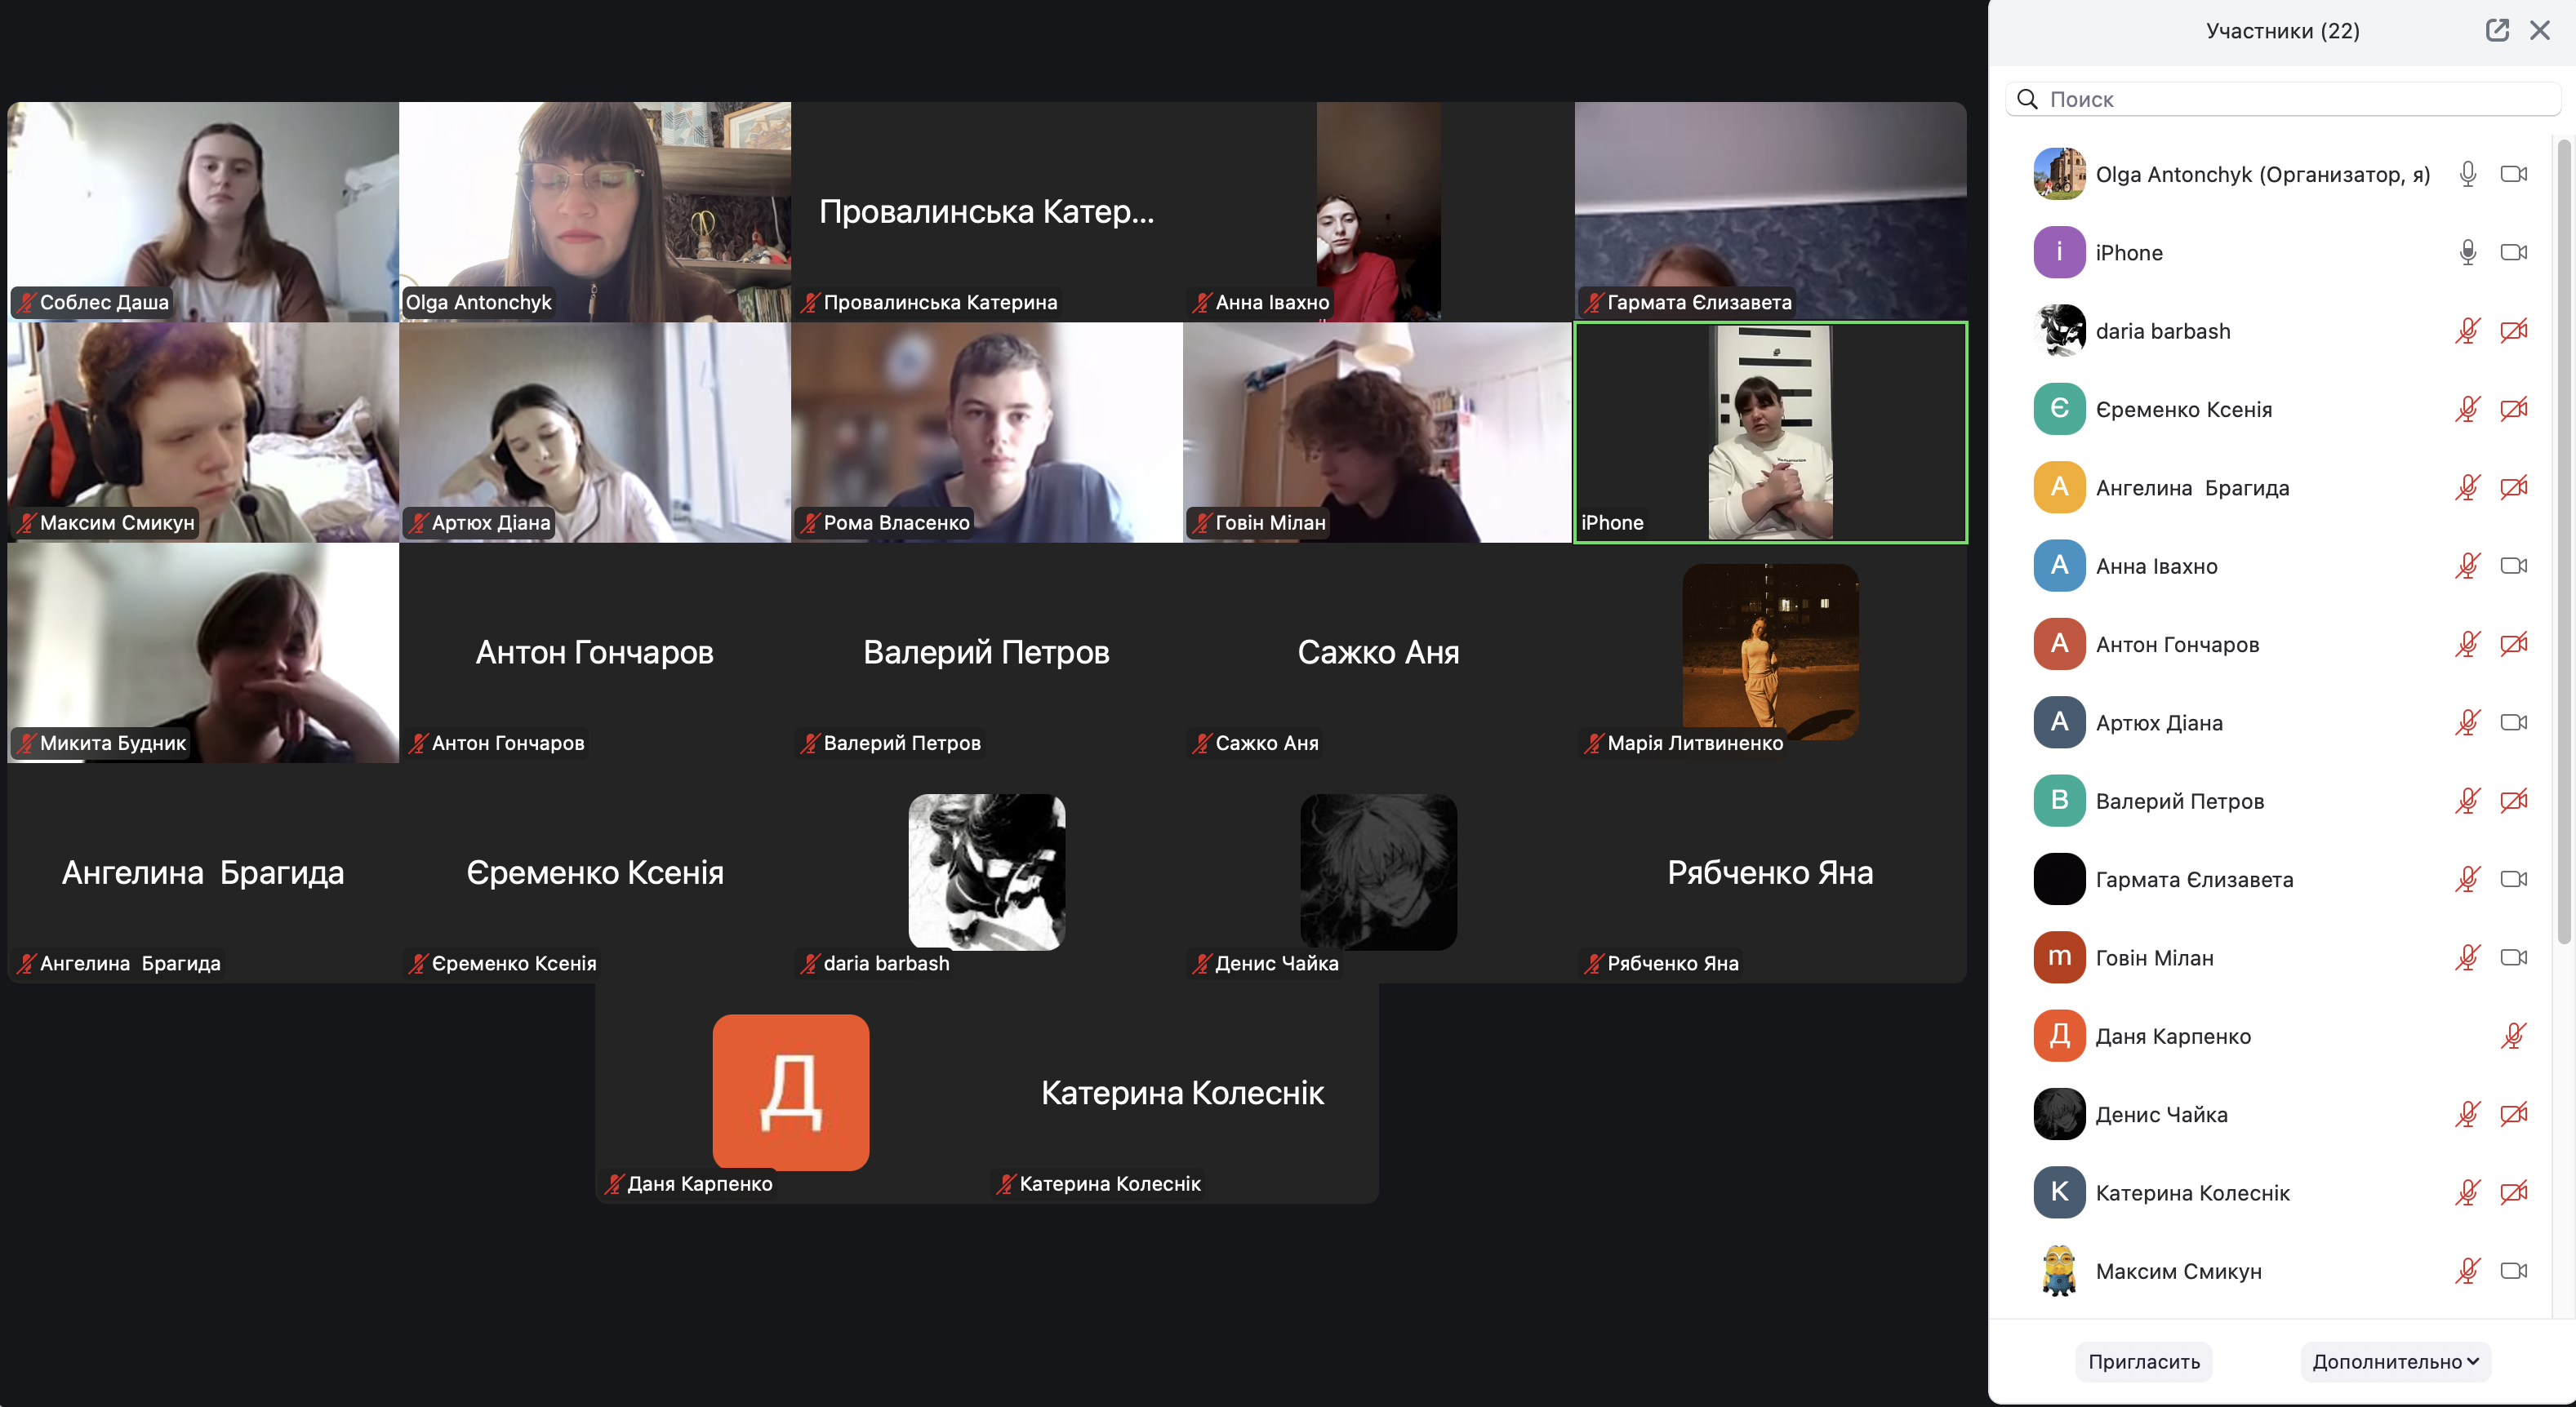The image size is (2576, 1407).
Task: Toggle Єременко Ксенія's crossed-out camera icon
Action: point(2513,409)
